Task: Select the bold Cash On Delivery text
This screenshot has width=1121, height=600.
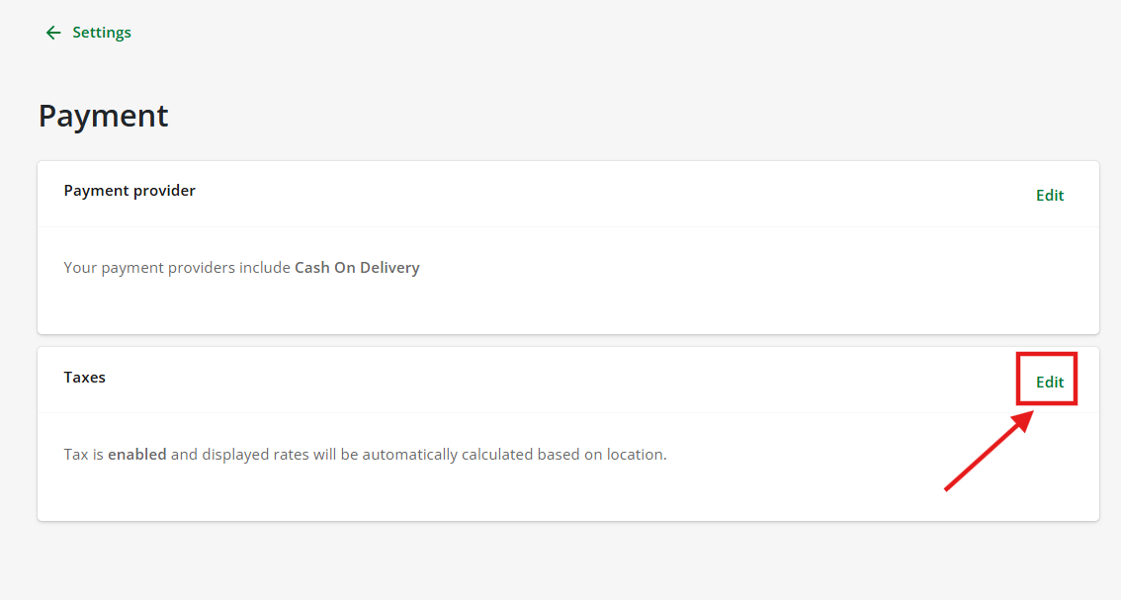Action: coord(357,268)
